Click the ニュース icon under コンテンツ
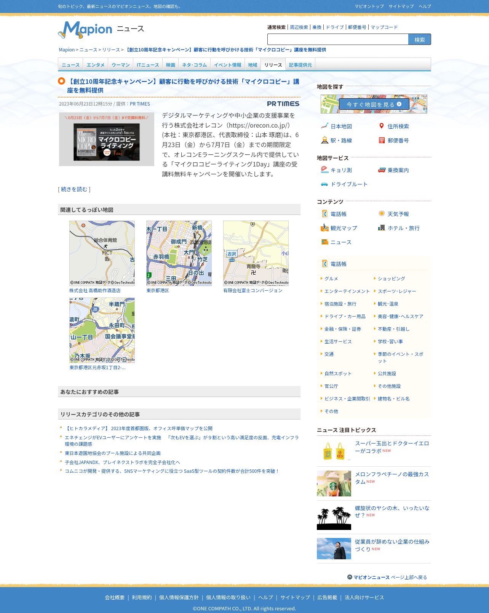Viewport: 489px width, 613px height. coord(324,242)
